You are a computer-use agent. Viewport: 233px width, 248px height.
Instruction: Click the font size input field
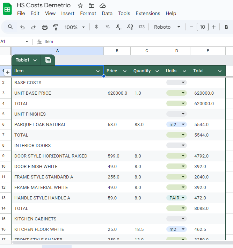(203, 27)
